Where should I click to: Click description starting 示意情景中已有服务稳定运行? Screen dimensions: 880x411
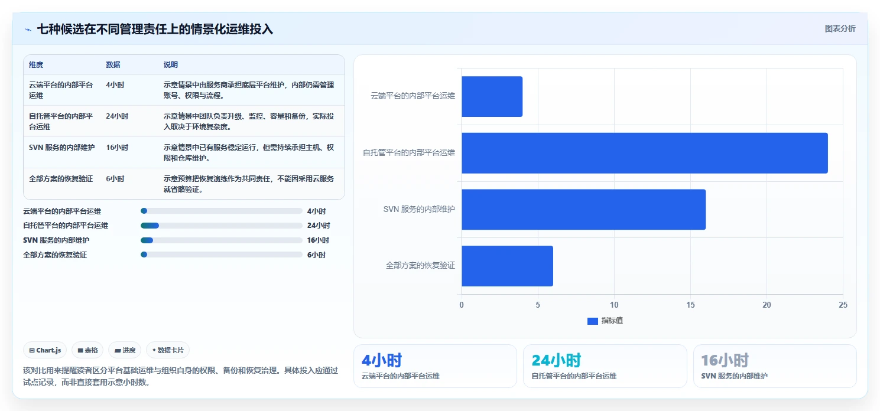(249, 152)
